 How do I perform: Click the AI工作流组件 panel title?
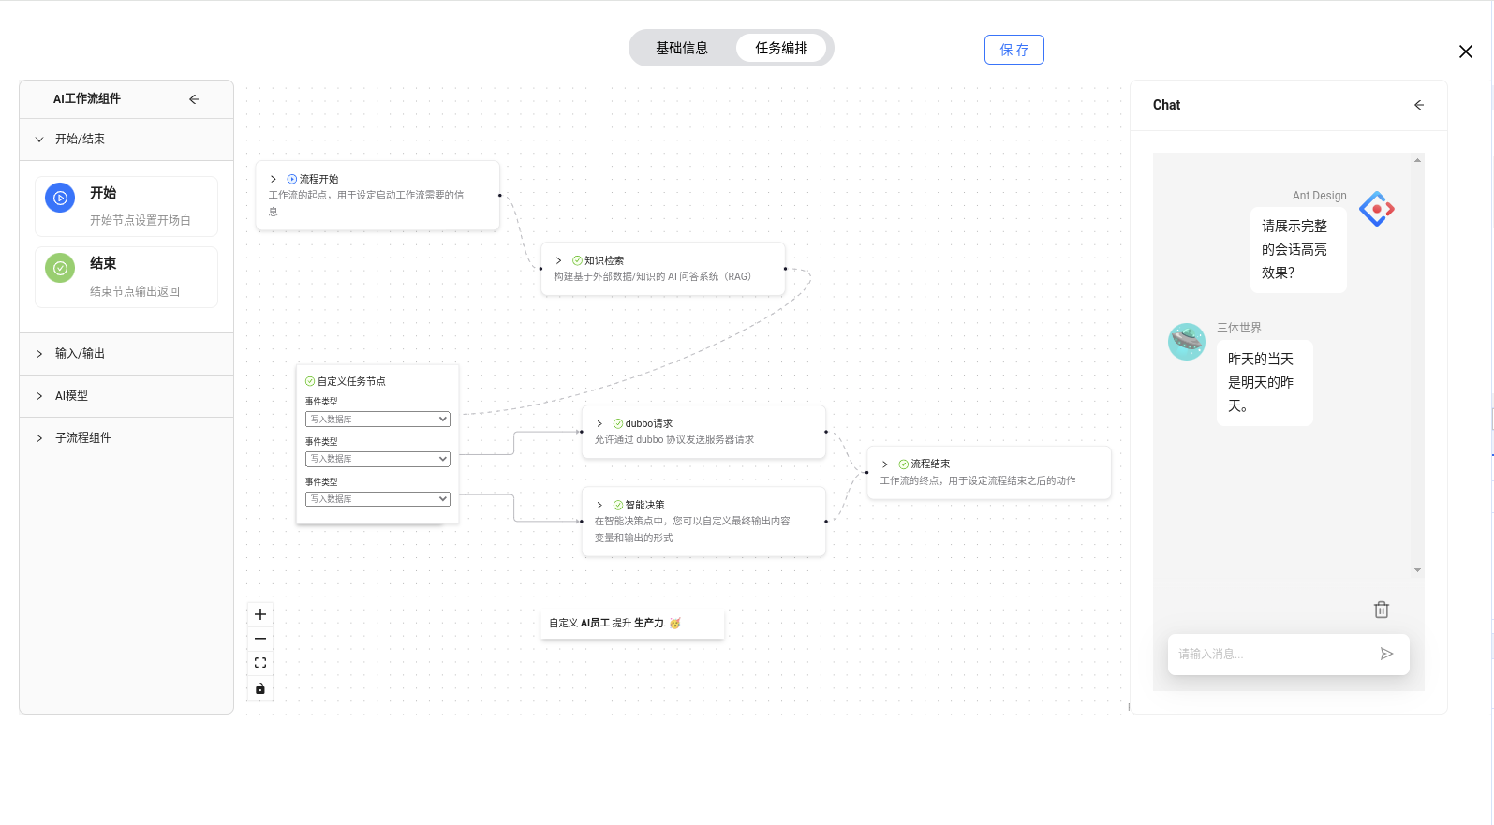click(87, 99)
